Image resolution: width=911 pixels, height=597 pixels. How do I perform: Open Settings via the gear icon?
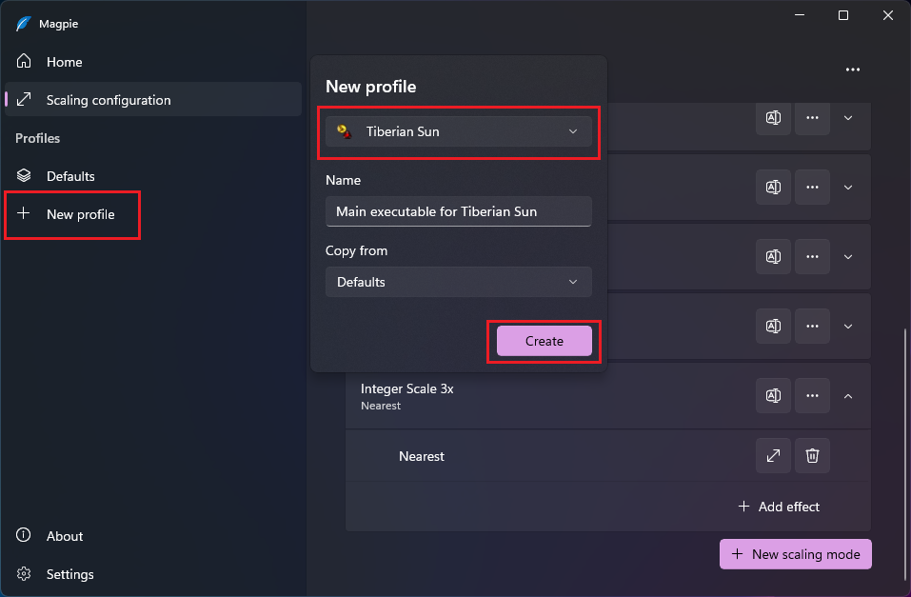coord(25,574)
